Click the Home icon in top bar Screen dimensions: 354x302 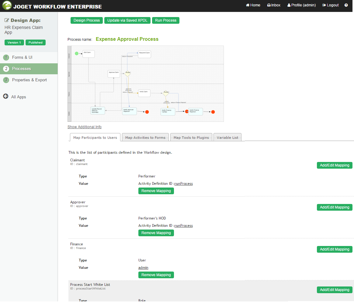(x=248, y=5)
